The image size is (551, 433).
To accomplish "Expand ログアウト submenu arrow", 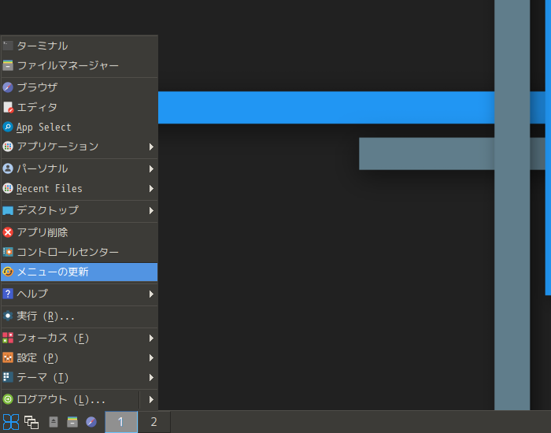I will pyautogui.click(x=151, y=400).
